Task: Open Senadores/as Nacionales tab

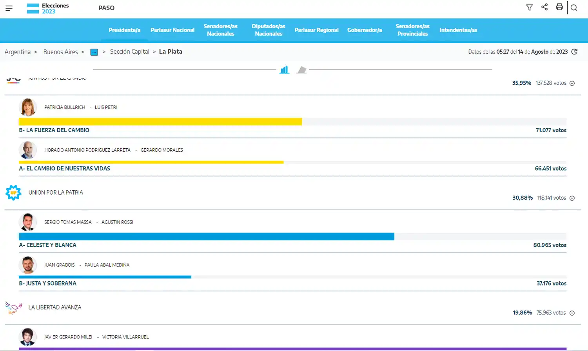Action: pos(221,30)
